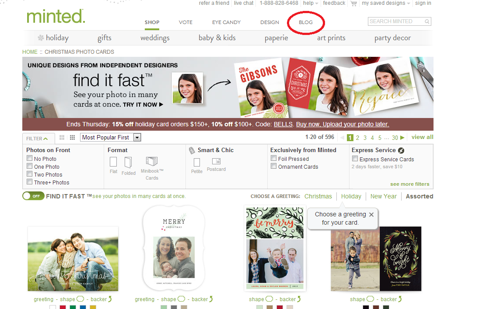Viewport: 486px width, 309px height.
Task: Check the Two Photos filter
Action: 29,174
